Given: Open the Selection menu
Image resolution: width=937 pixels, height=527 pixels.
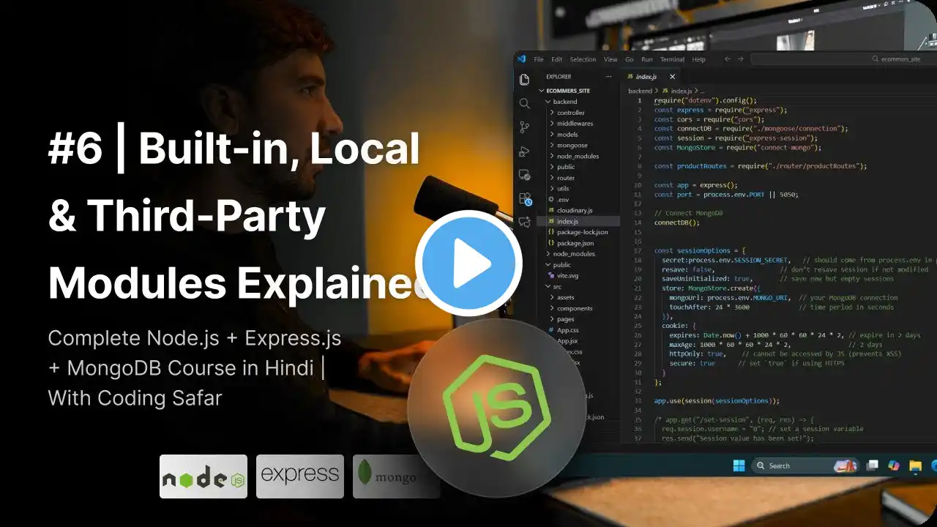Looking at the screenshot, I should coord(583,59).
